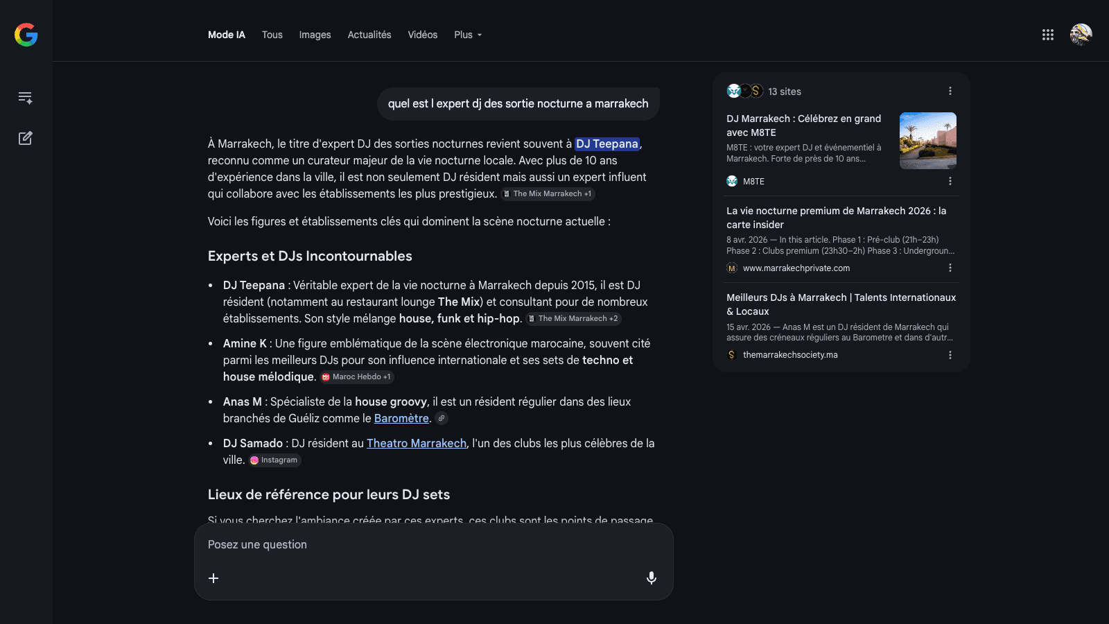
Task: Open options for themarrakechsociety.ma source
Action: tap(950, 355)
